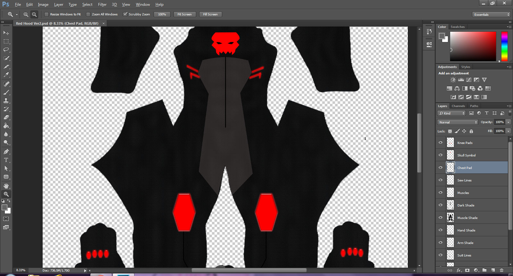513x276 pixels.
Task: Select the Rectangular Marquee tool
Action: pos(6,41)
